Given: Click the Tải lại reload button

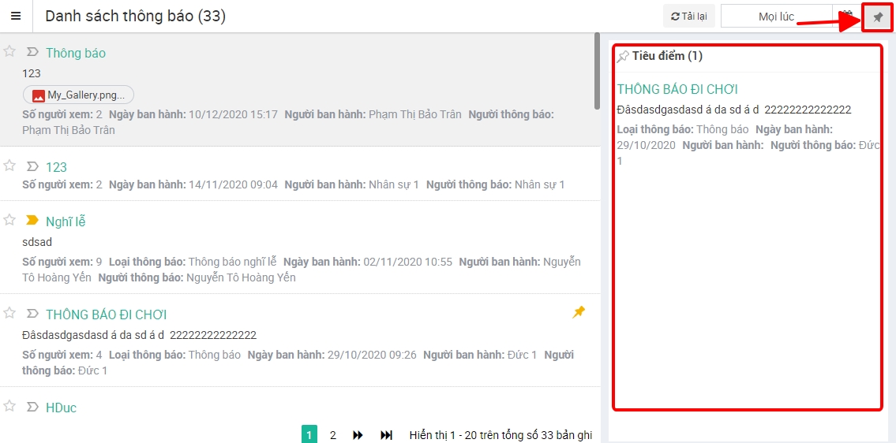Looking at the screenshot, I should (689, 17).
